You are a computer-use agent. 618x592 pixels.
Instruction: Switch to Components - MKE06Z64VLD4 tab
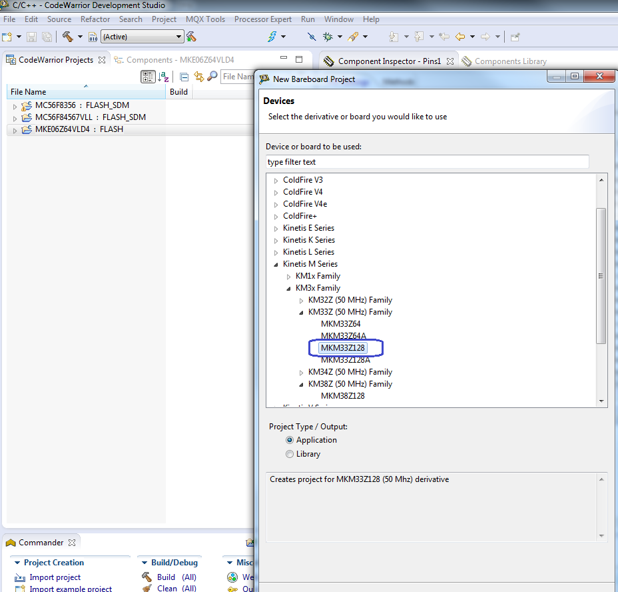tap(174, 60)
